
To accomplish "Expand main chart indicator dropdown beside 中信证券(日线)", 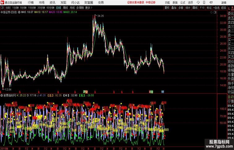I will point(19,12).
